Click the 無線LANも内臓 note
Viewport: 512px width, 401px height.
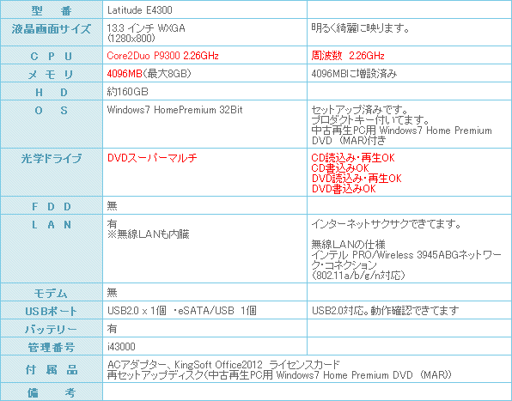point(149,234)
